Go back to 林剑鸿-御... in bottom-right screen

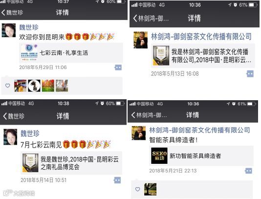[149, 115]
